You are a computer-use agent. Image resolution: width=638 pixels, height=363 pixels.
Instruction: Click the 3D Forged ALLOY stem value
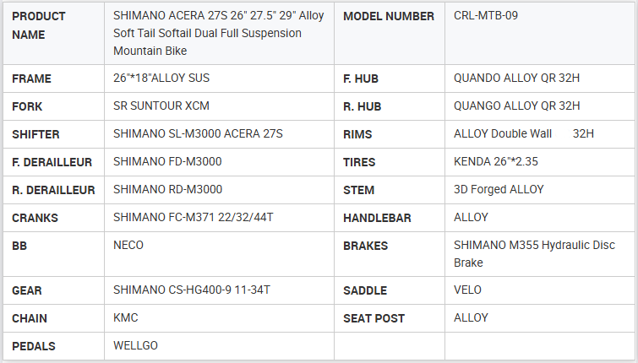499,190
